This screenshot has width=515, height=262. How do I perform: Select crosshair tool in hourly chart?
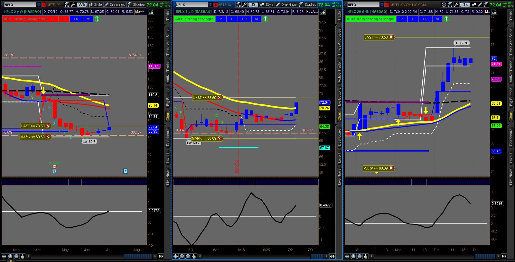coord(347,256)
